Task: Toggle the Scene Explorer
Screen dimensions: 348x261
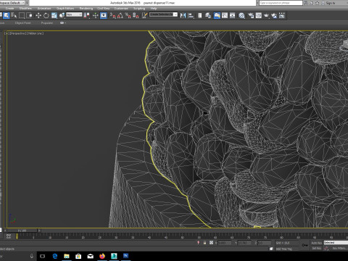Action: (x=200, y=16)
